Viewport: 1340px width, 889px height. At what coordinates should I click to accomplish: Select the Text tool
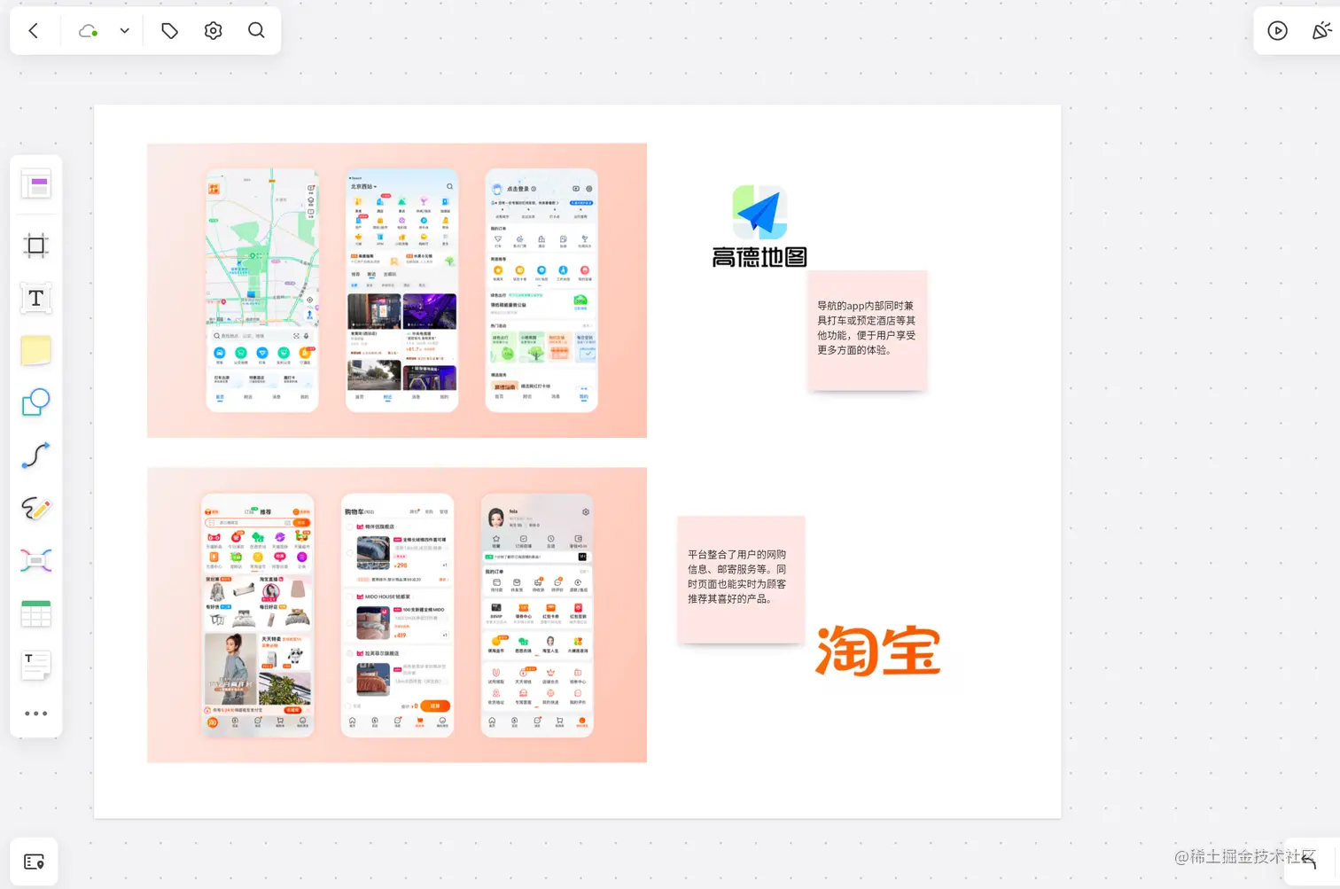[x=36, y=298]
